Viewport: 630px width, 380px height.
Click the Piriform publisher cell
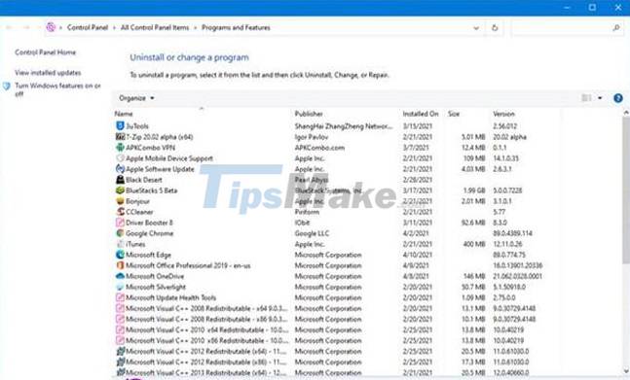pyautogui.click(x=307, y=212)
